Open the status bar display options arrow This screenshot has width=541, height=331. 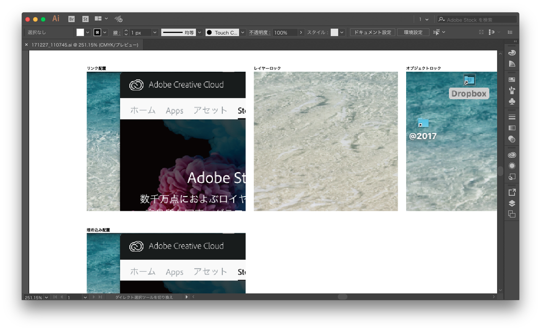(x=187, y=297)
